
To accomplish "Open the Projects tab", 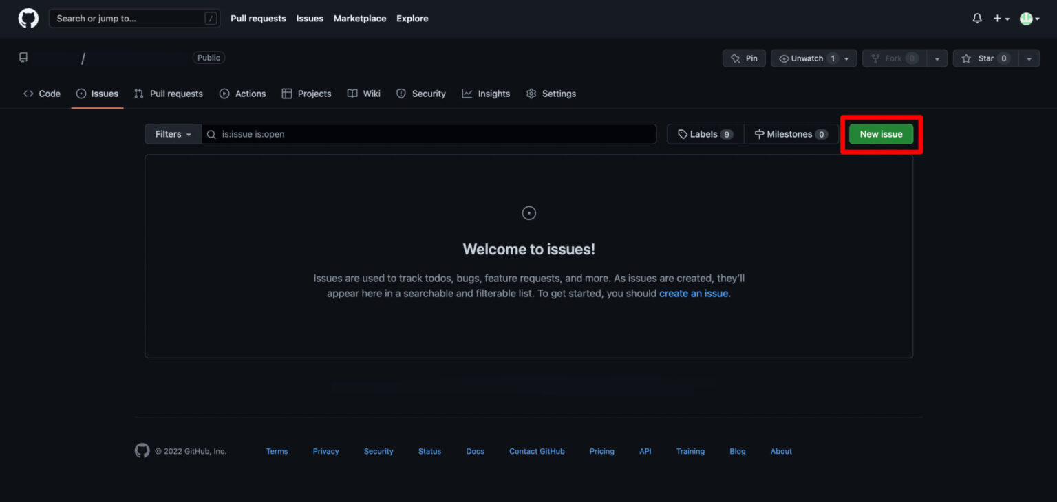I will 306,94.
